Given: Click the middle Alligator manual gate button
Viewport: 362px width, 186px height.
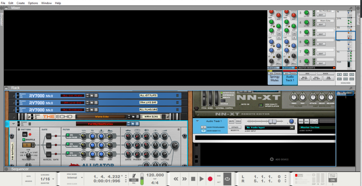Looking at the screenshot, I should 48,145.
